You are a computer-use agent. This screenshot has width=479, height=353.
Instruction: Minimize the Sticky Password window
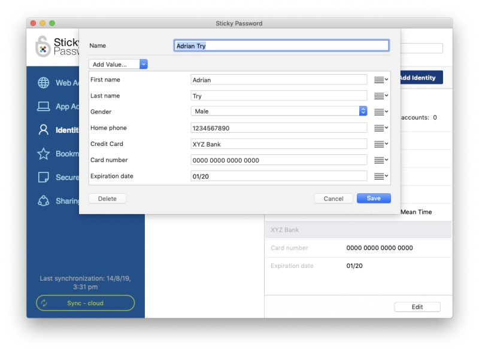click(x=43, y=23)
